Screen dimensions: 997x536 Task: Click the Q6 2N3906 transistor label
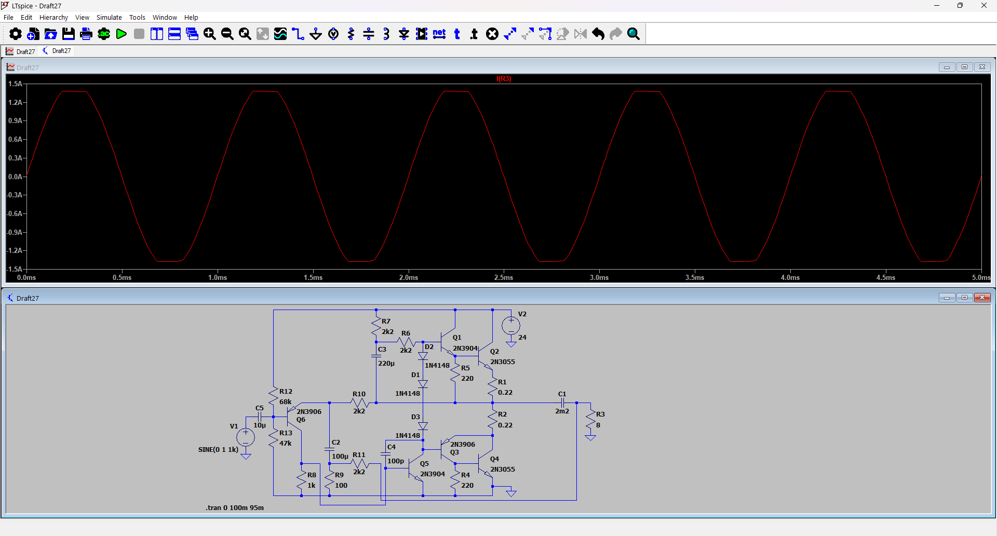tap(309, 412)
